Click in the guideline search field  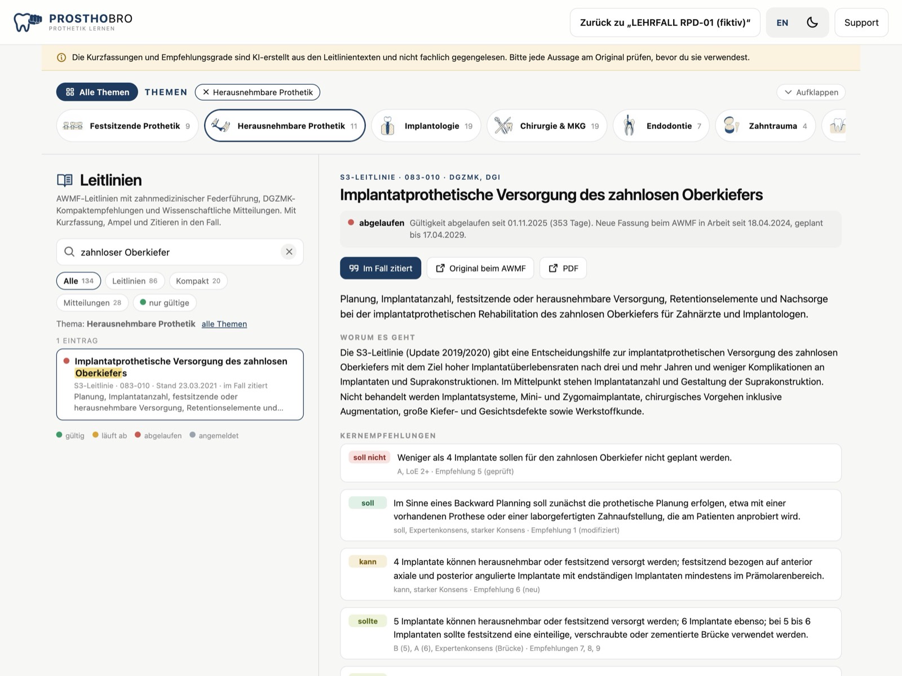180,252
